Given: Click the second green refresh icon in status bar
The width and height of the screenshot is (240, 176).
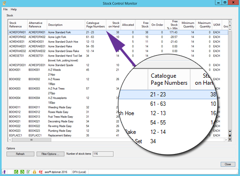Looking at the screenshot, I should 22,172.
